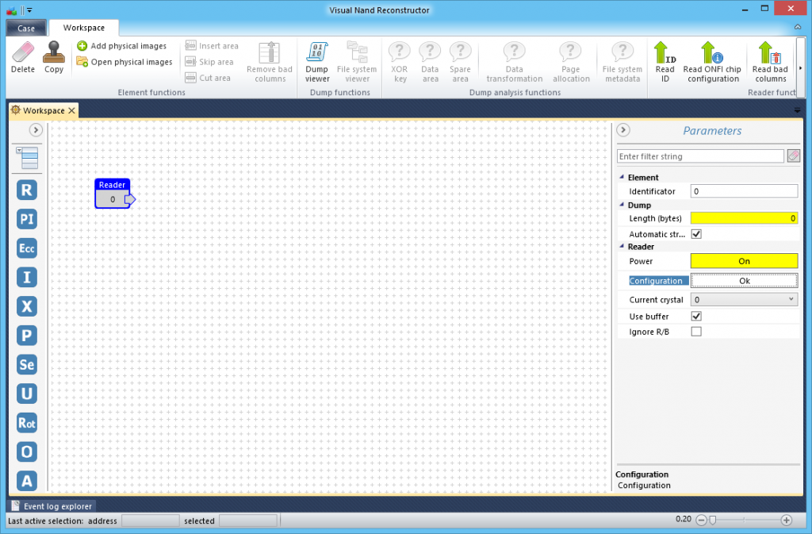Click the Length (bytes) yellow field
The width and height of the screenshot is (812, 534).
[744, 218]
